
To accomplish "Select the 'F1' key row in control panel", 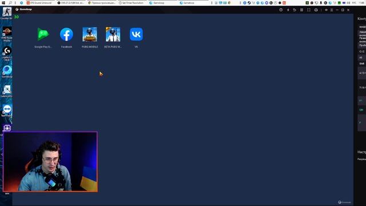I will point(362,101).
